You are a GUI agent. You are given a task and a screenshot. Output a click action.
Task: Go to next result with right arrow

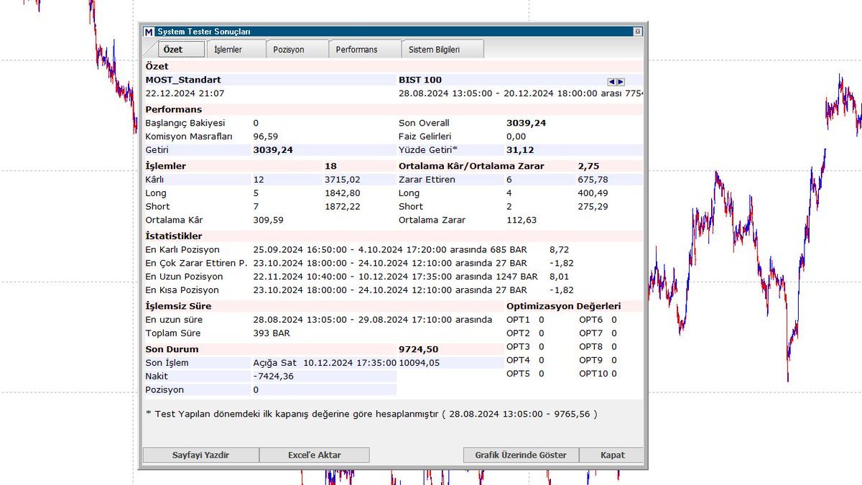click(621, 82)
